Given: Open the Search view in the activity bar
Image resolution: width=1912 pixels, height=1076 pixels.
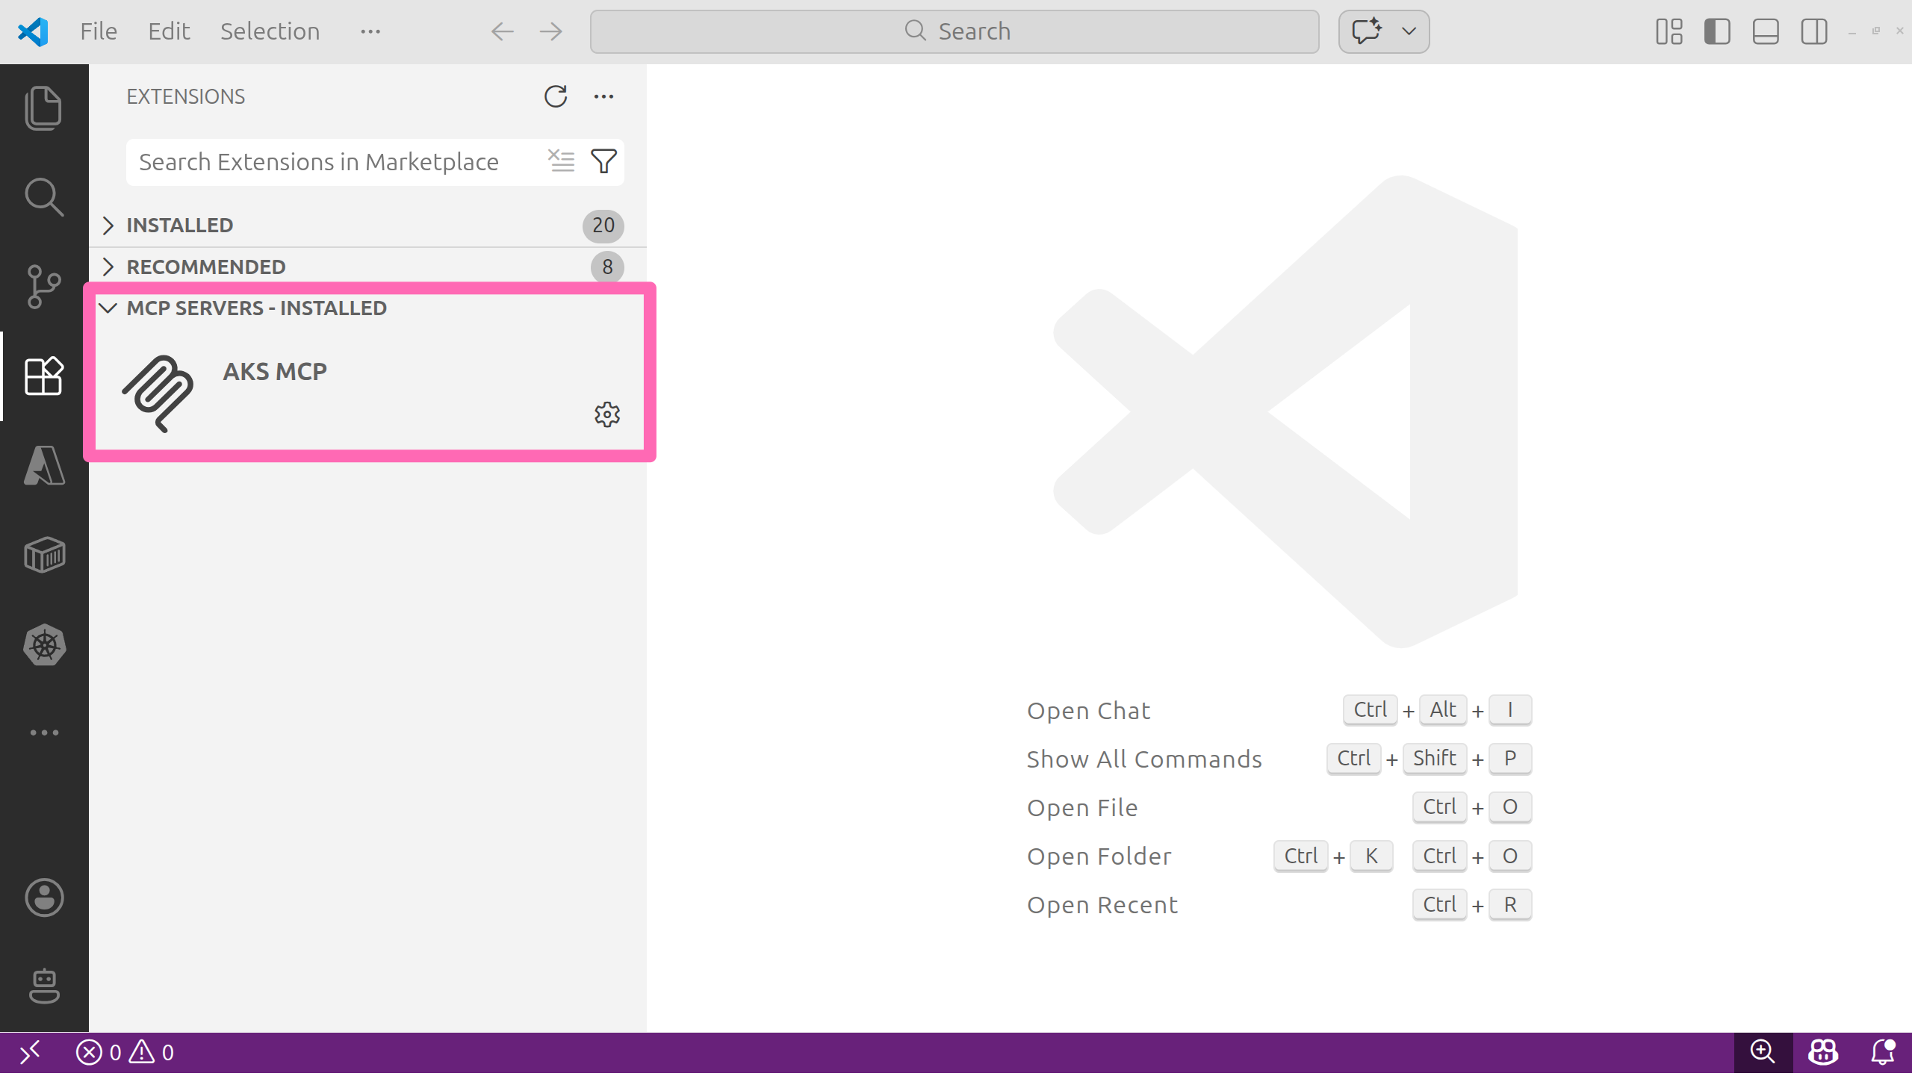Looking at the screenshot, I should point(43,196).
